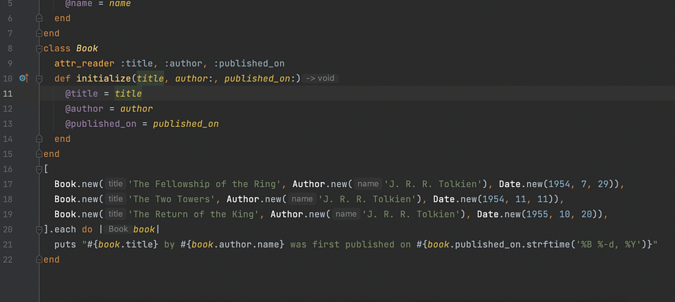Click the Book type hint before the book parameter
This screenshot has height=302, width=675.
(x=118, y=229)
